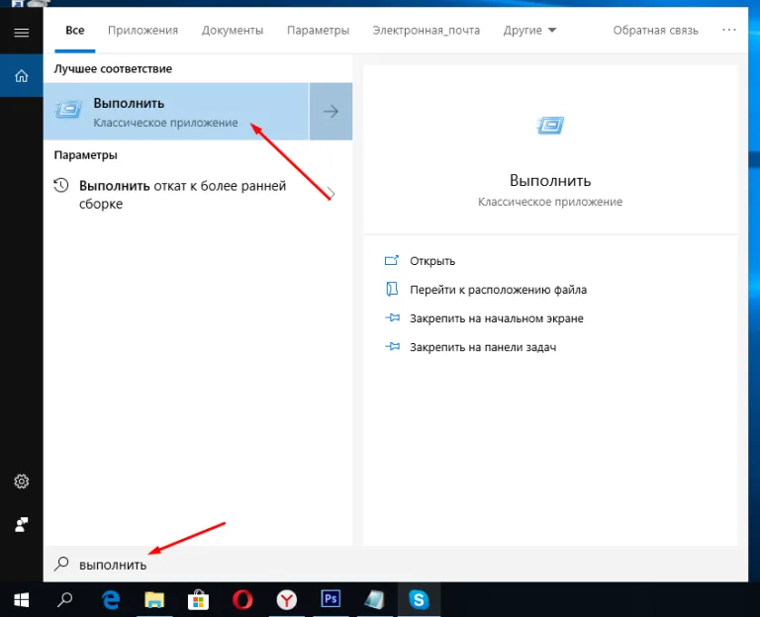Image resolution: width=760 pixels, height=617 pixels.
Task: Expand the Другие dropdown filter
Action: coord(529,30)
